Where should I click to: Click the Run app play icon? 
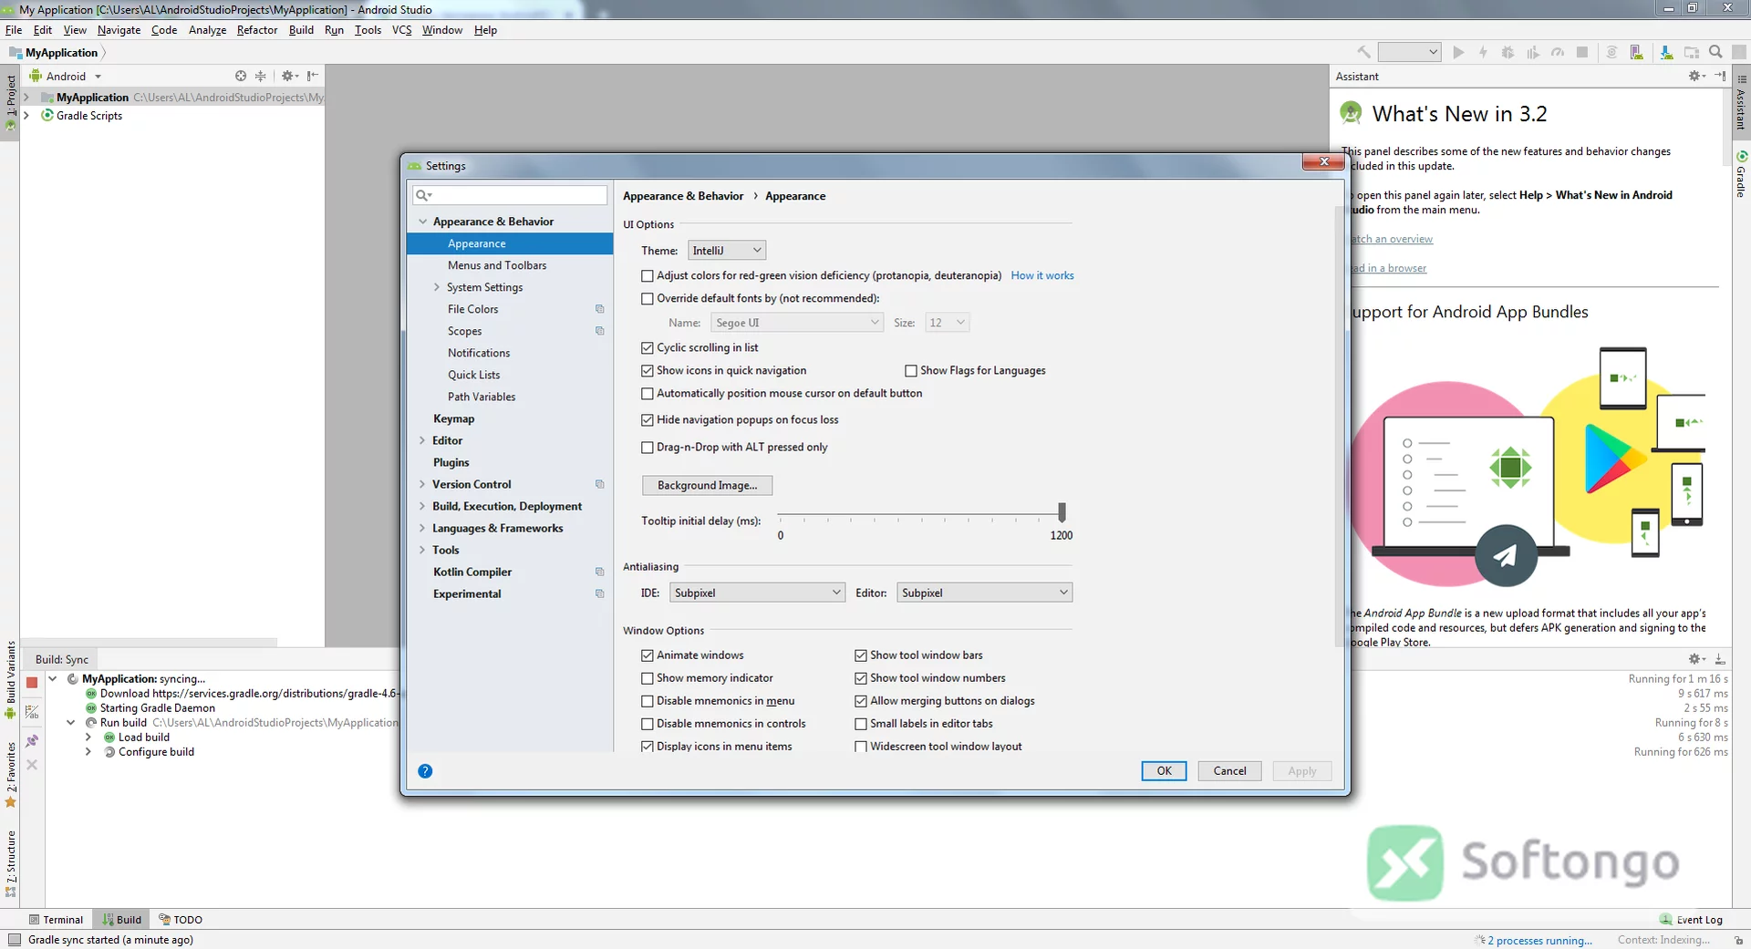(1458, 52)
